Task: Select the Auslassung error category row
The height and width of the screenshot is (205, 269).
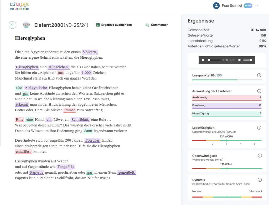Action: [x=227, y=97]
